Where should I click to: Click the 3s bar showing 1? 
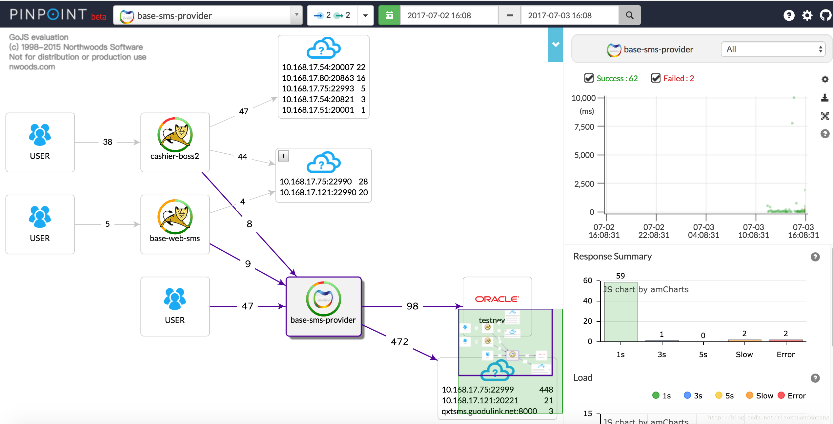[x=662, y=341]
